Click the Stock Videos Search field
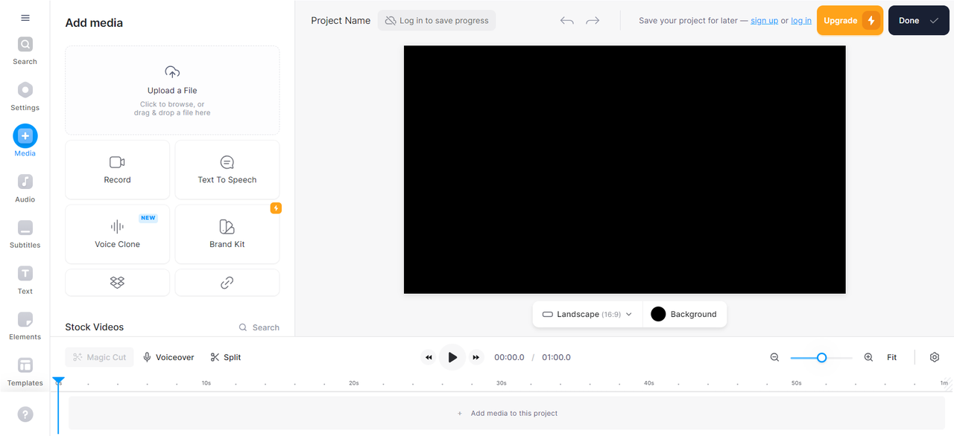This screenshot has width=954, height=436. coord(259,327)
